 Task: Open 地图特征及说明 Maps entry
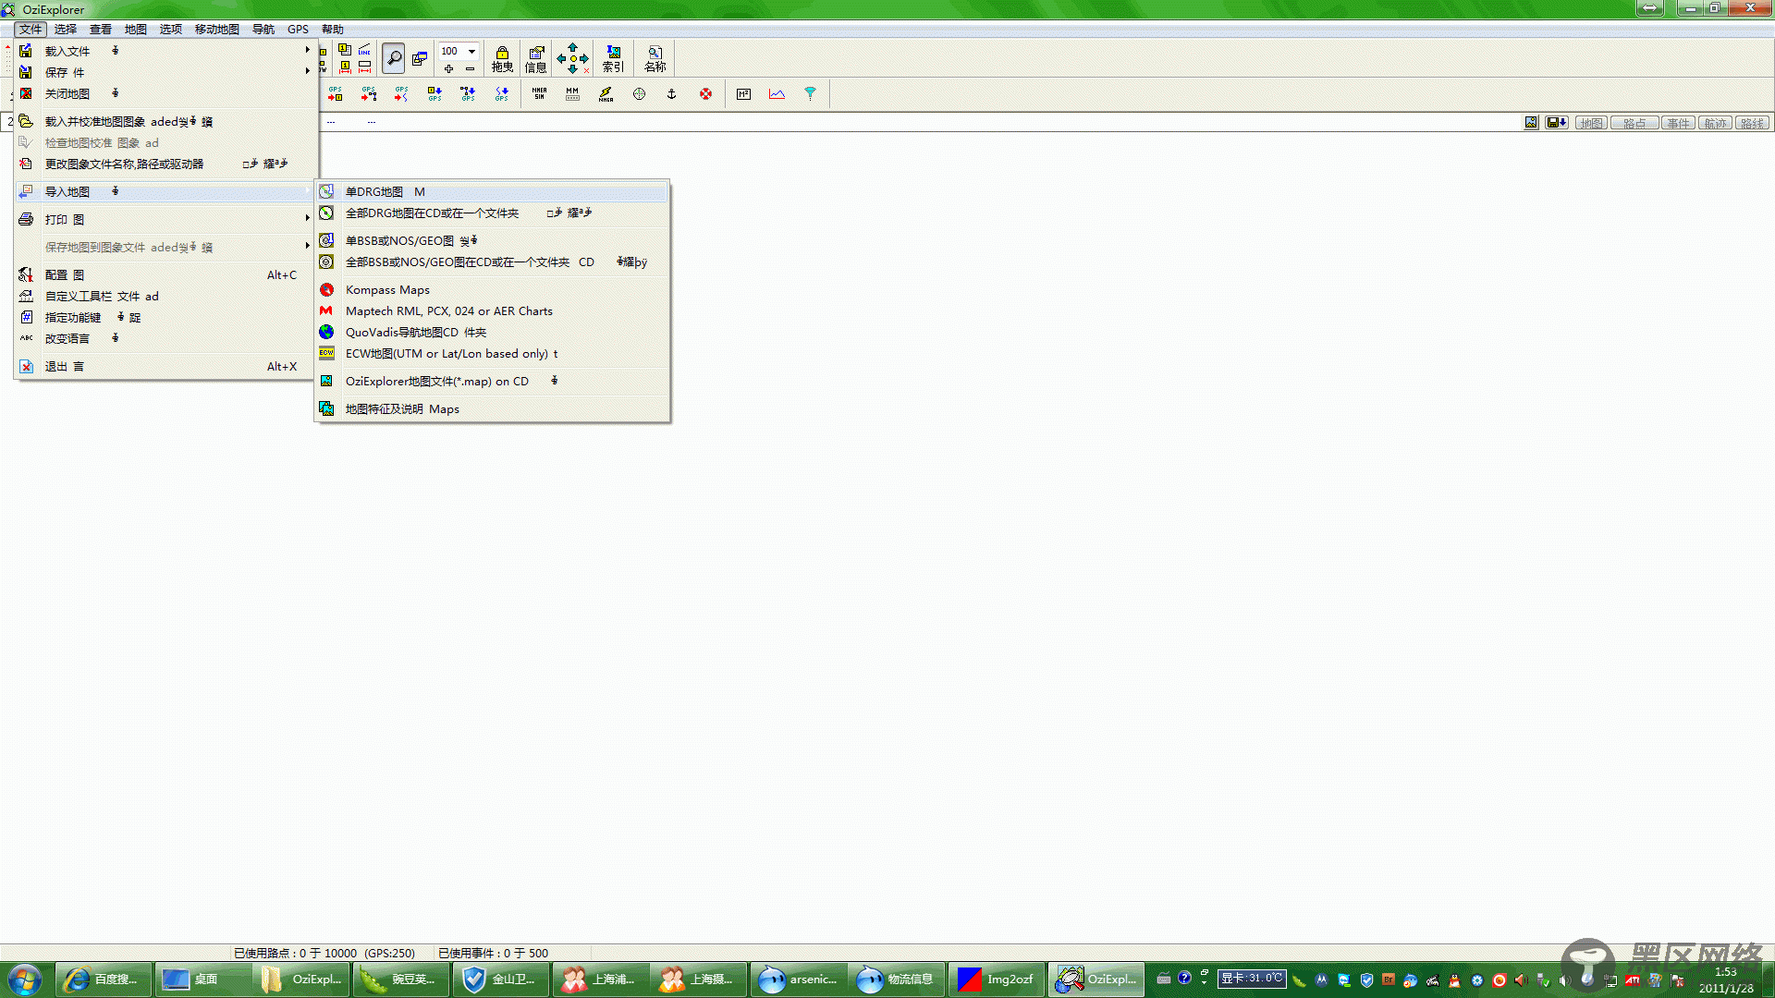pos(492,408)
